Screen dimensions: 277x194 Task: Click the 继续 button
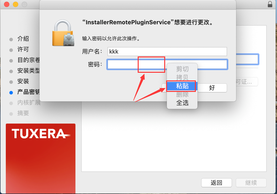(x=251, y=183)
